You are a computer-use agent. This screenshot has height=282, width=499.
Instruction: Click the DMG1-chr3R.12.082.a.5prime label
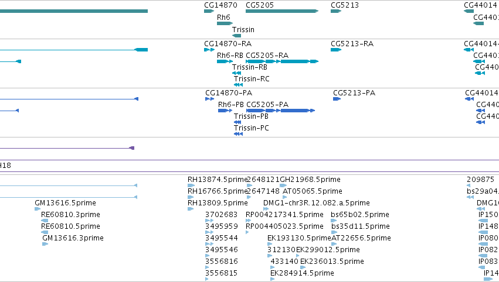(x=316, y=203)
